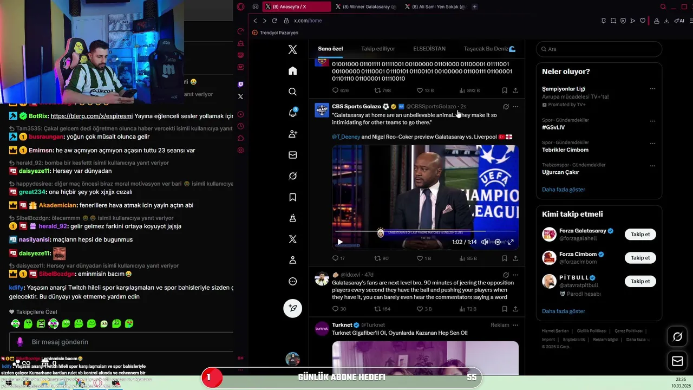Open Notifications bell in X sidebar
The height and width of the screenshot is (390, 693).
pyautogui.click(x=292, y=113)
